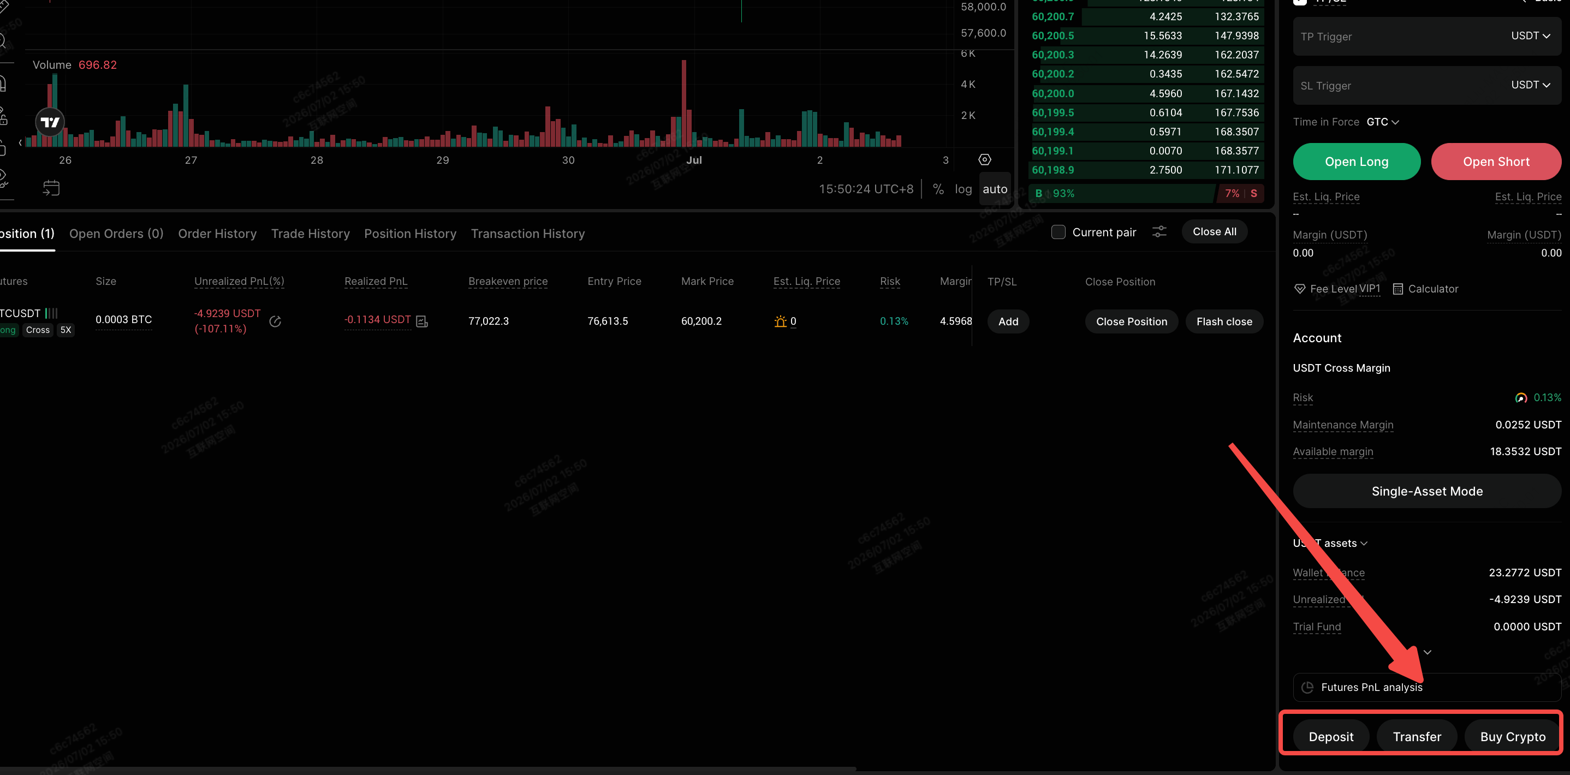Open the Realized PnL details icon
Image resolution: width=1570 pixels, height=775 pixels.
tap(422, 321)
